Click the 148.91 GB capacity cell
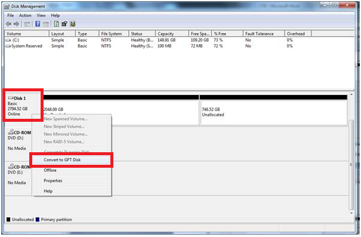The height and width of the screenshot is (237, 361). (166, 40)
